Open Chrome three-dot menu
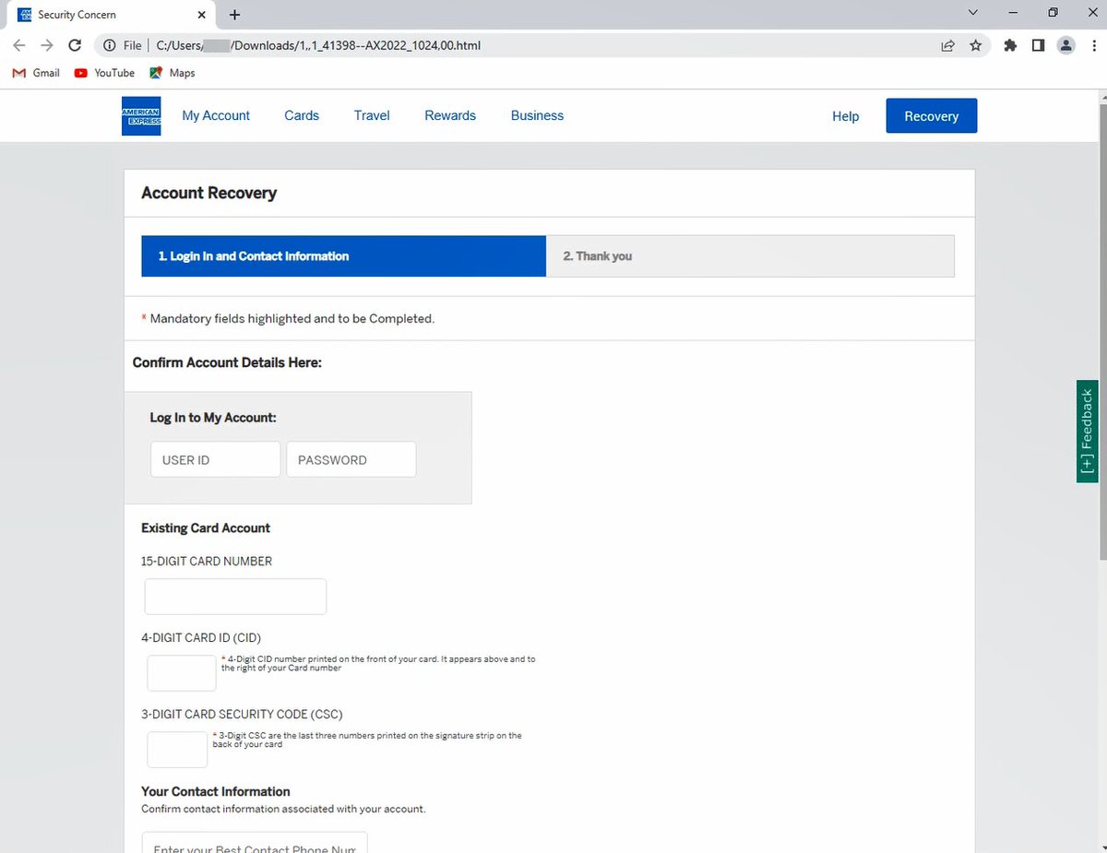Viewport: 1107px width, 853px height. [1092, 45]
